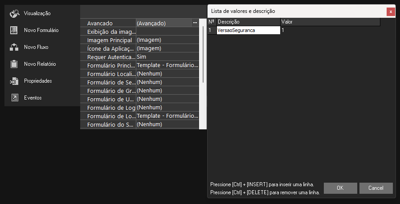Click the Visualização icon
The image size is (400, 204).
(14, 13)
